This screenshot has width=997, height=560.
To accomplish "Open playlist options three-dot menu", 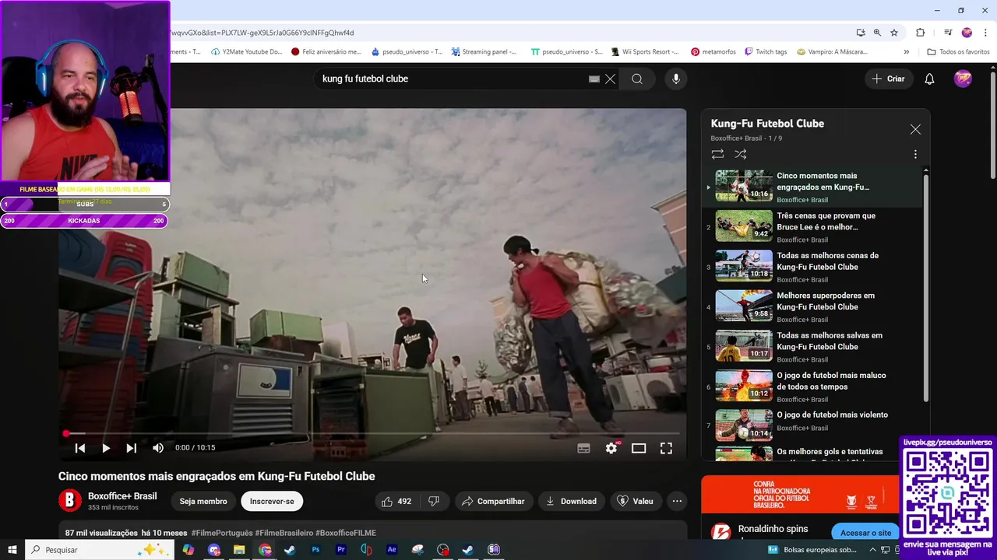I will tap(915, 154).
